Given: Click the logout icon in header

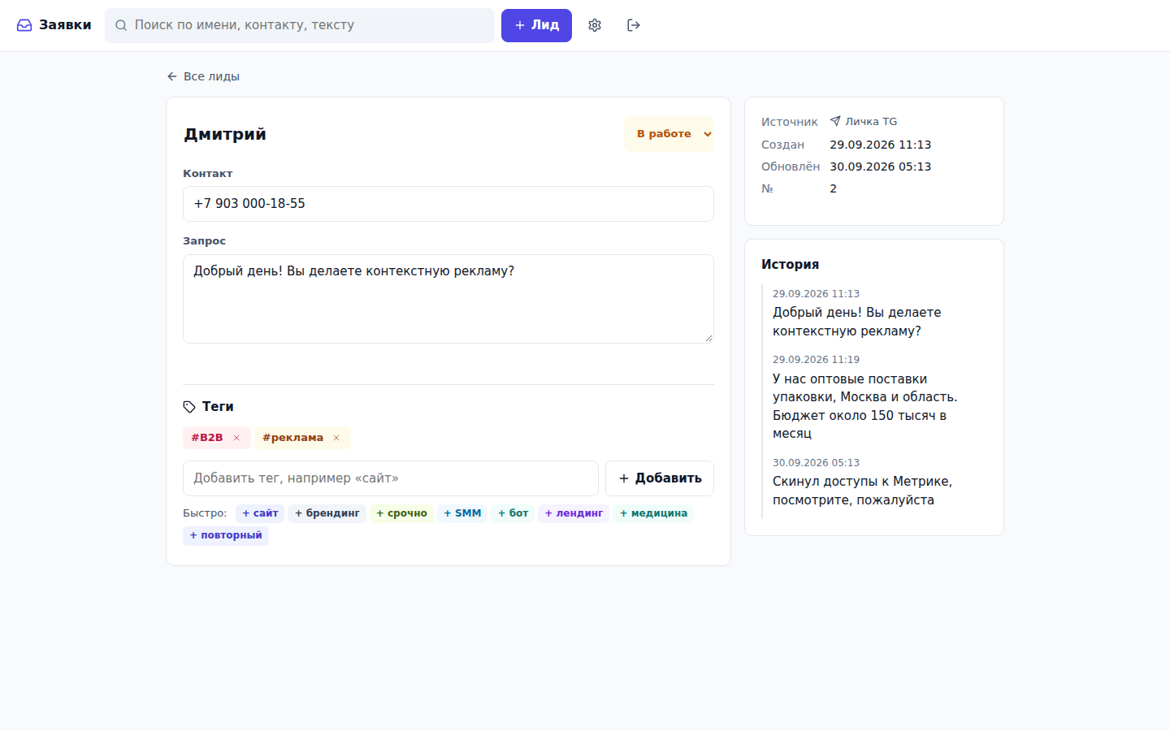Looking at the screenshot, I should pos(634,25).
